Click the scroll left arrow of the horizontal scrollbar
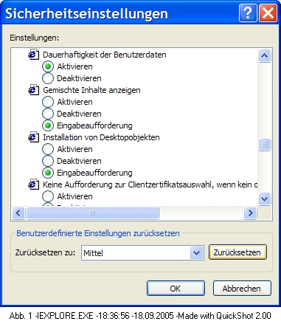 pos(18,213)
